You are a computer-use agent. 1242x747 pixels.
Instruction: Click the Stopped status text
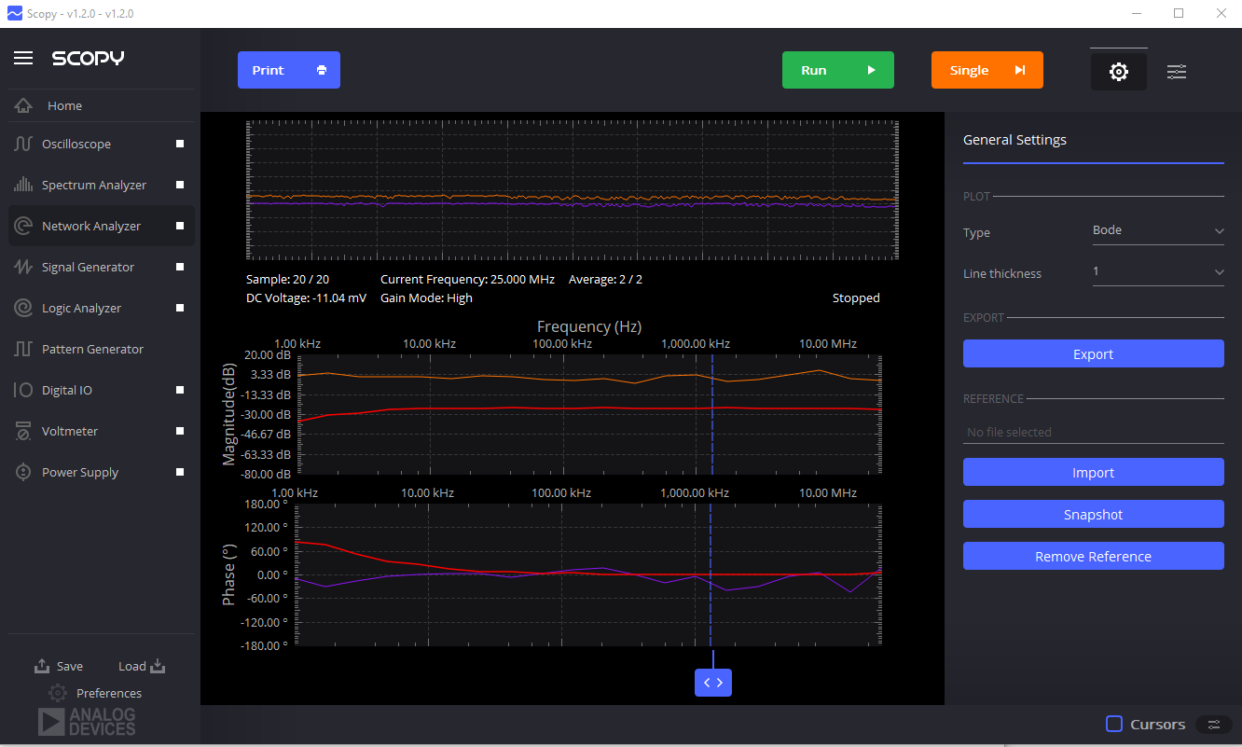[x=856, y=297]
